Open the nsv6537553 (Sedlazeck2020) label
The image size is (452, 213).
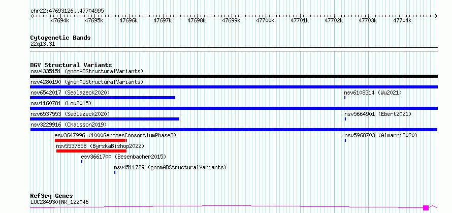click(x=70, y=114)
